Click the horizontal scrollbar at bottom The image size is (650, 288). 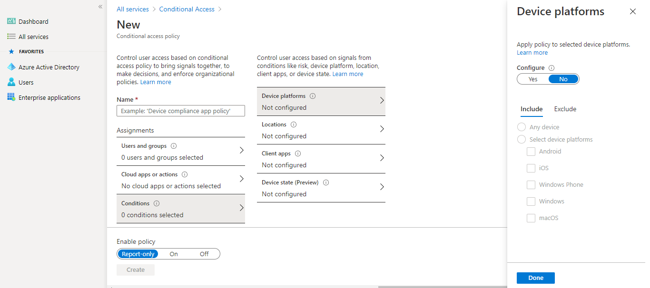tap(443, 287)
